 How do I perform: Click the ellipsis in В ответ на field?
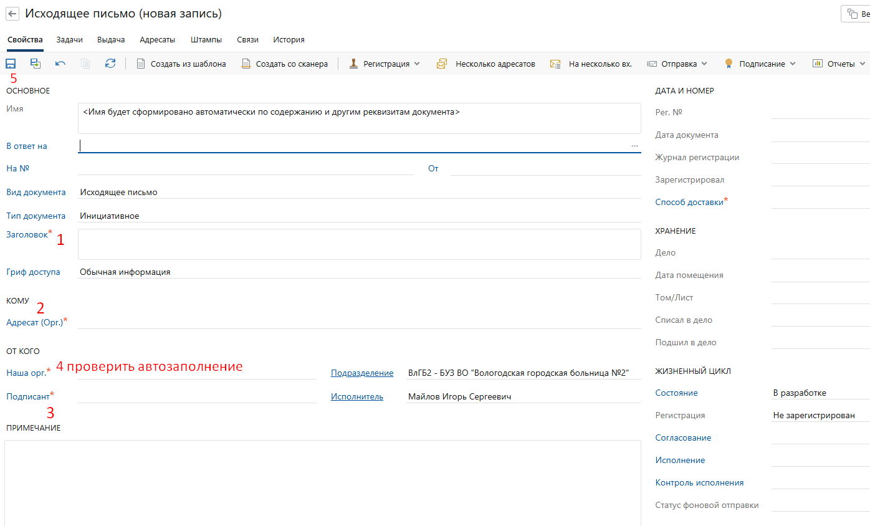(634, 146)
